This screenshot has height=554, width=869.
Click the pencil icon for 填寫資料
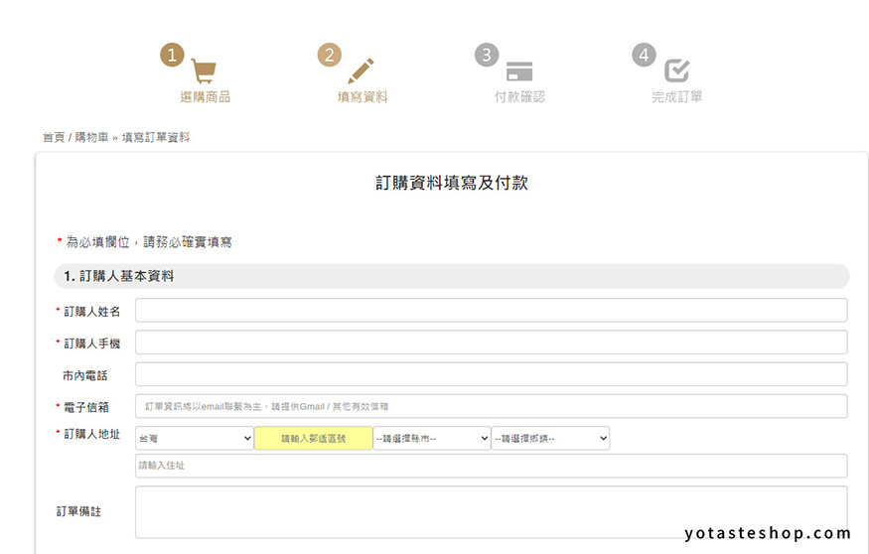(361, 70)
